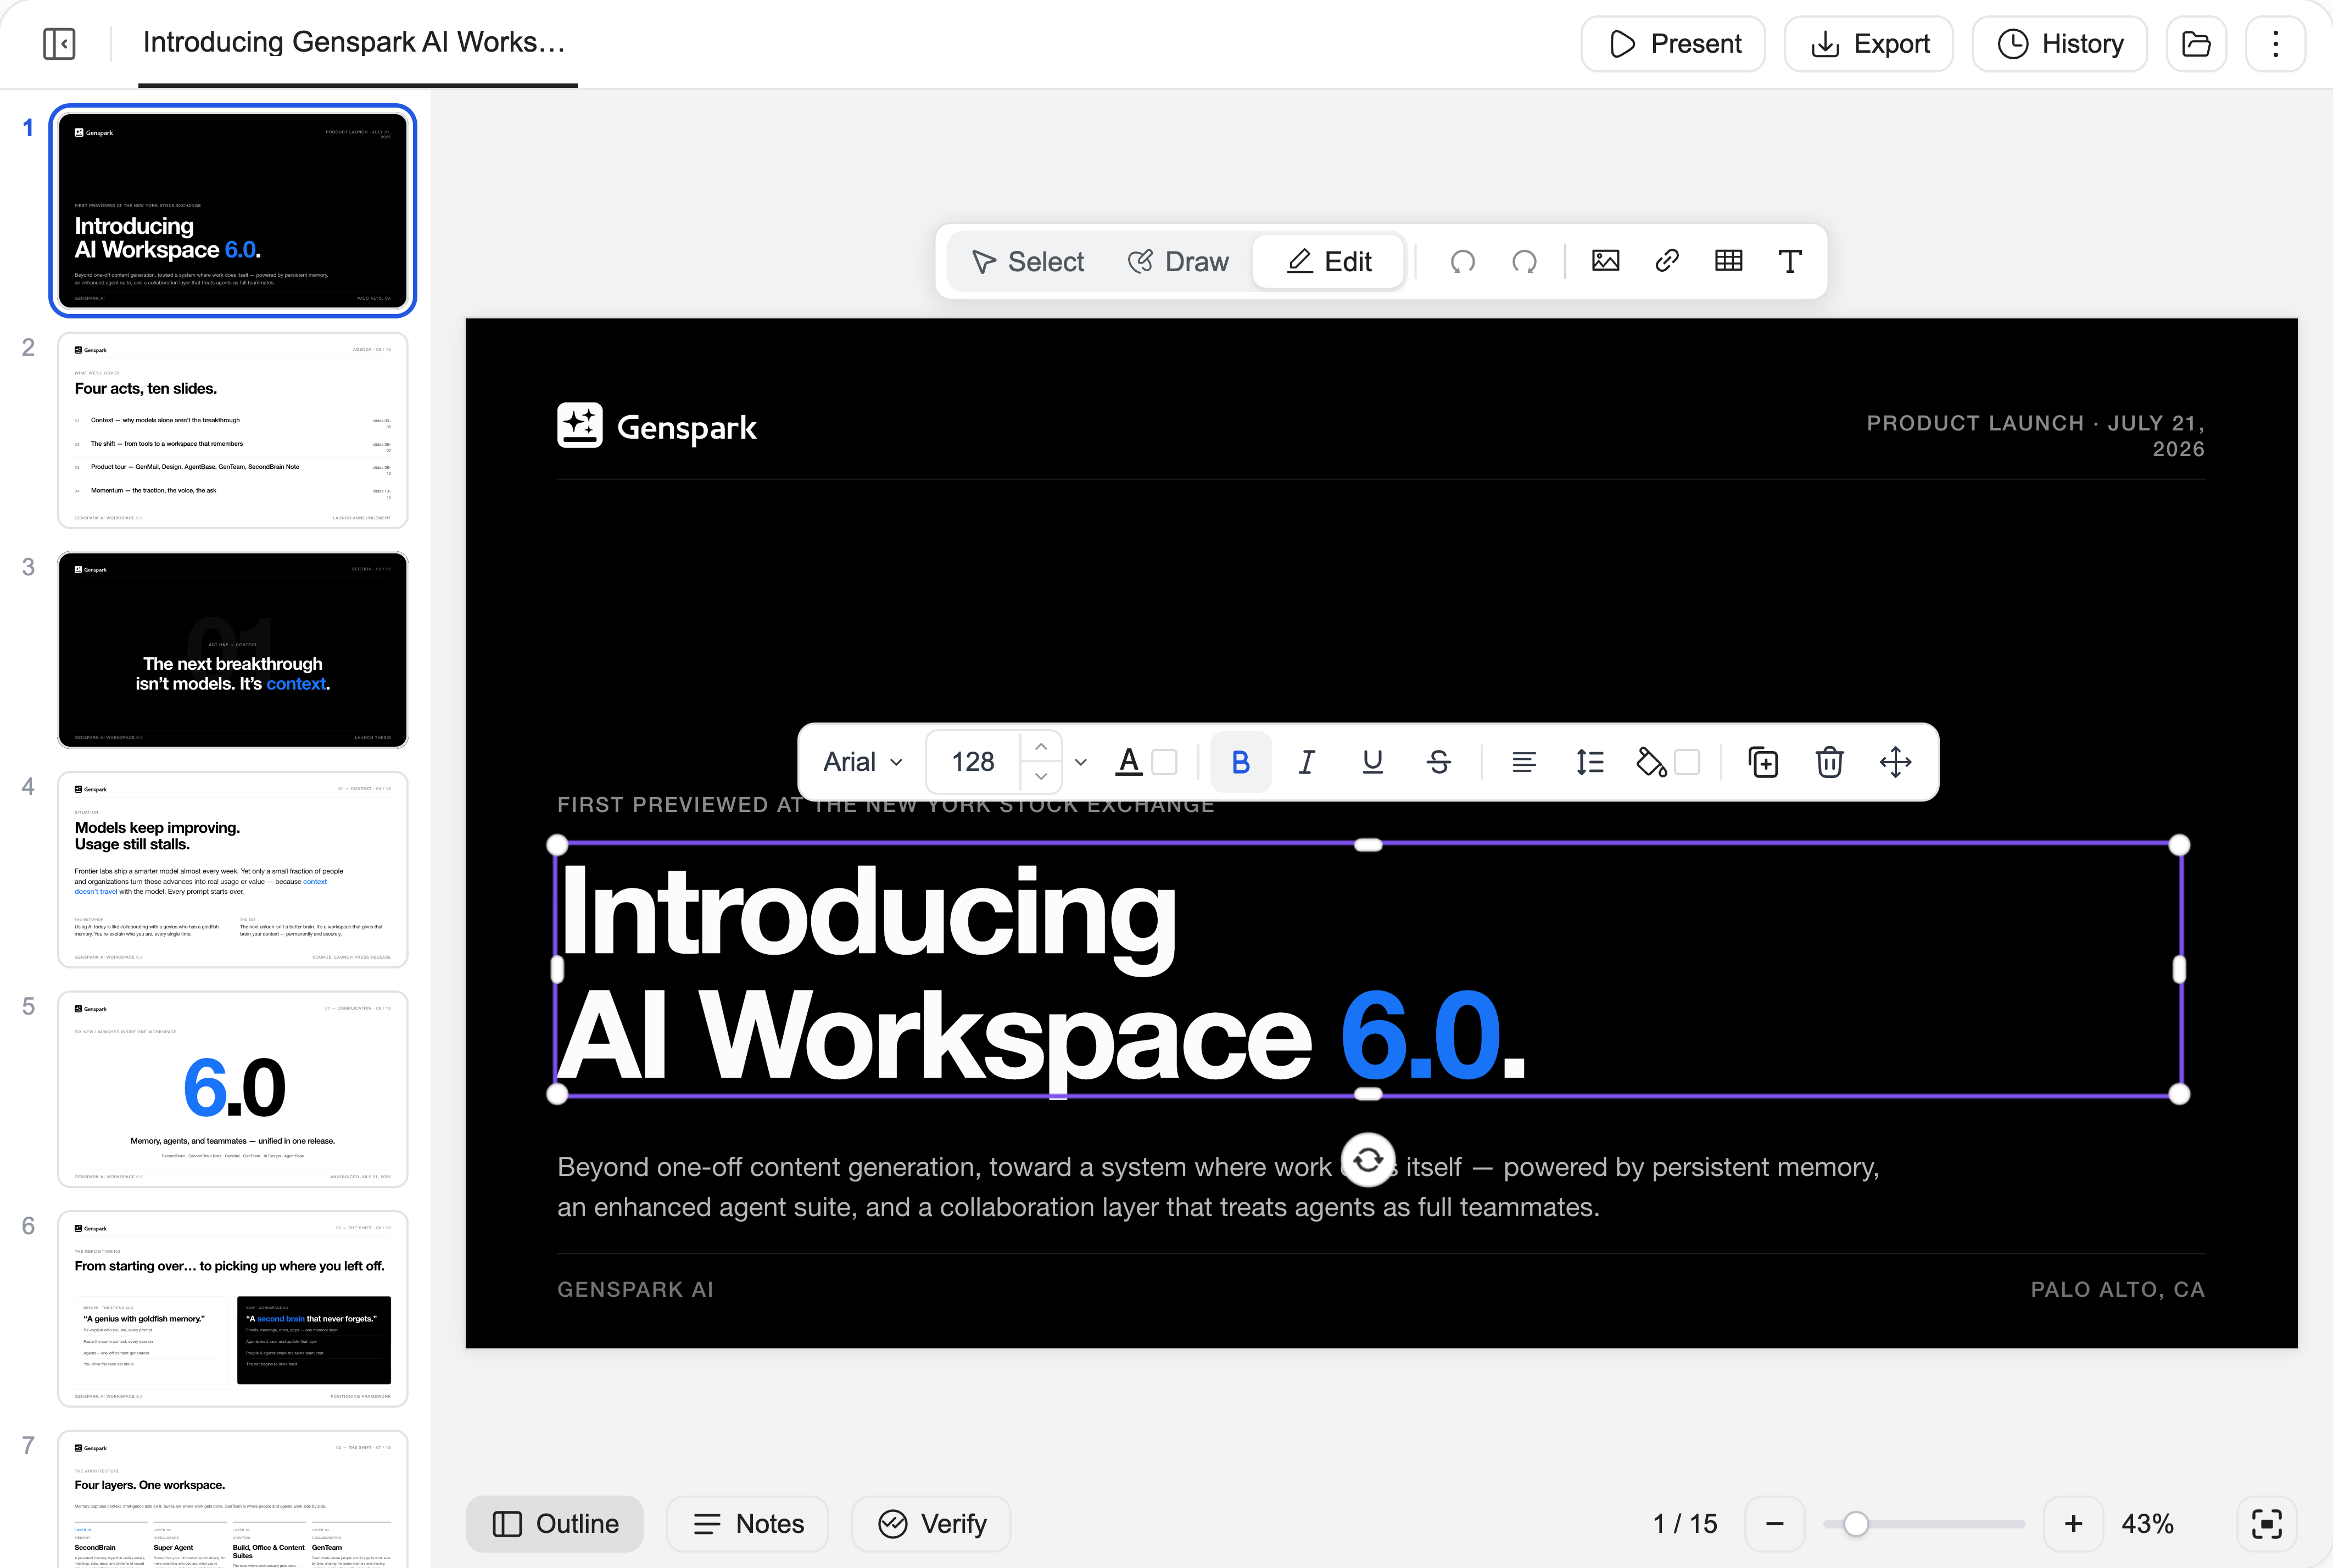Insert a table using the grid icon
2333x1568 pixels.
click(x=1729, y=261)
